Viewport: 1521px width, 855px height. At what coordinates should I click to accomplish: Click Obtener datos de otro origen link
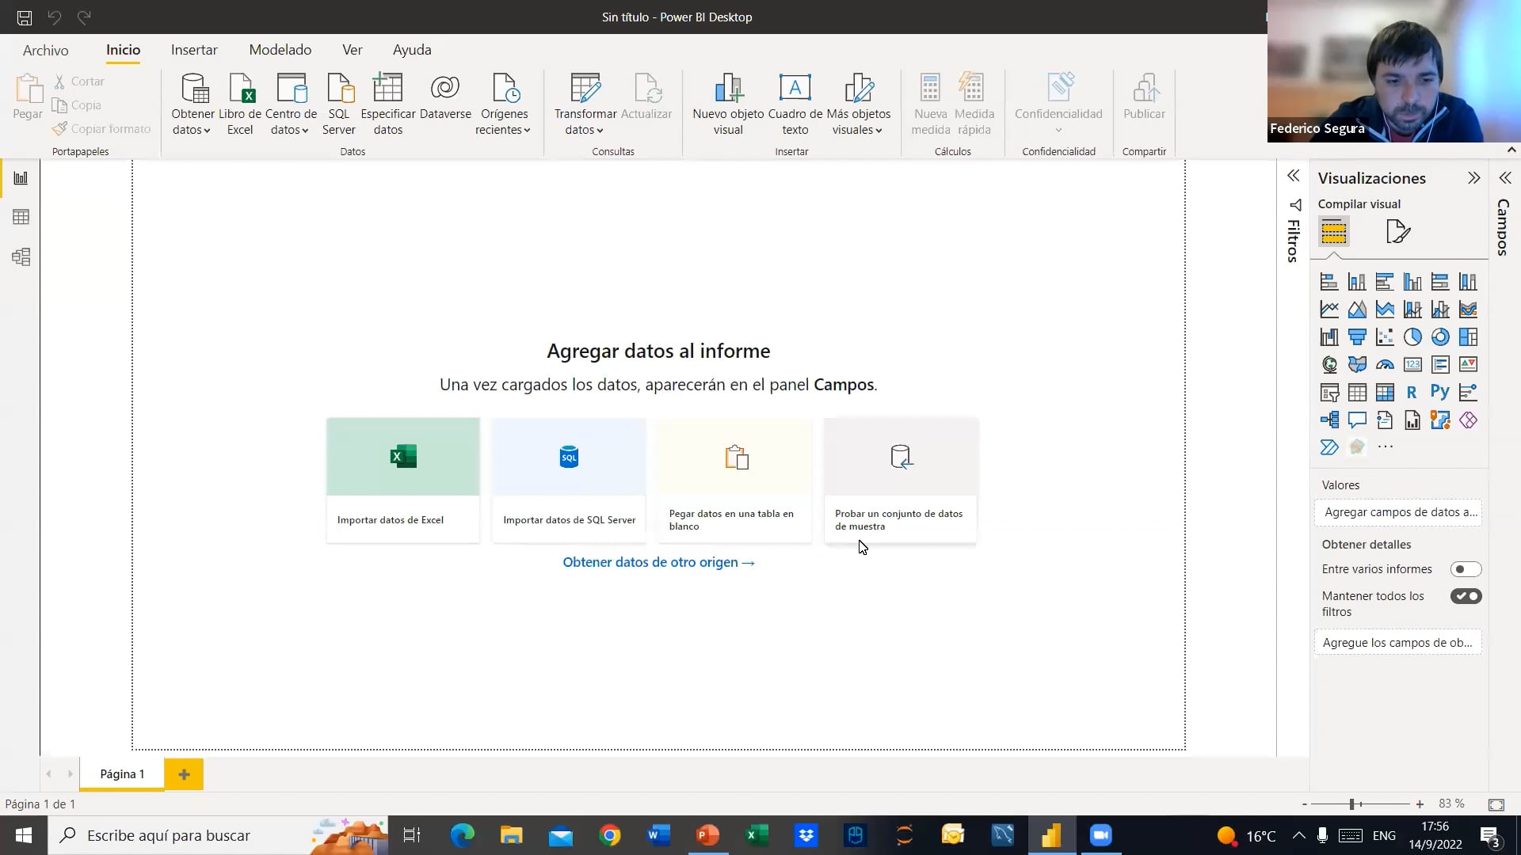(658, 562)
